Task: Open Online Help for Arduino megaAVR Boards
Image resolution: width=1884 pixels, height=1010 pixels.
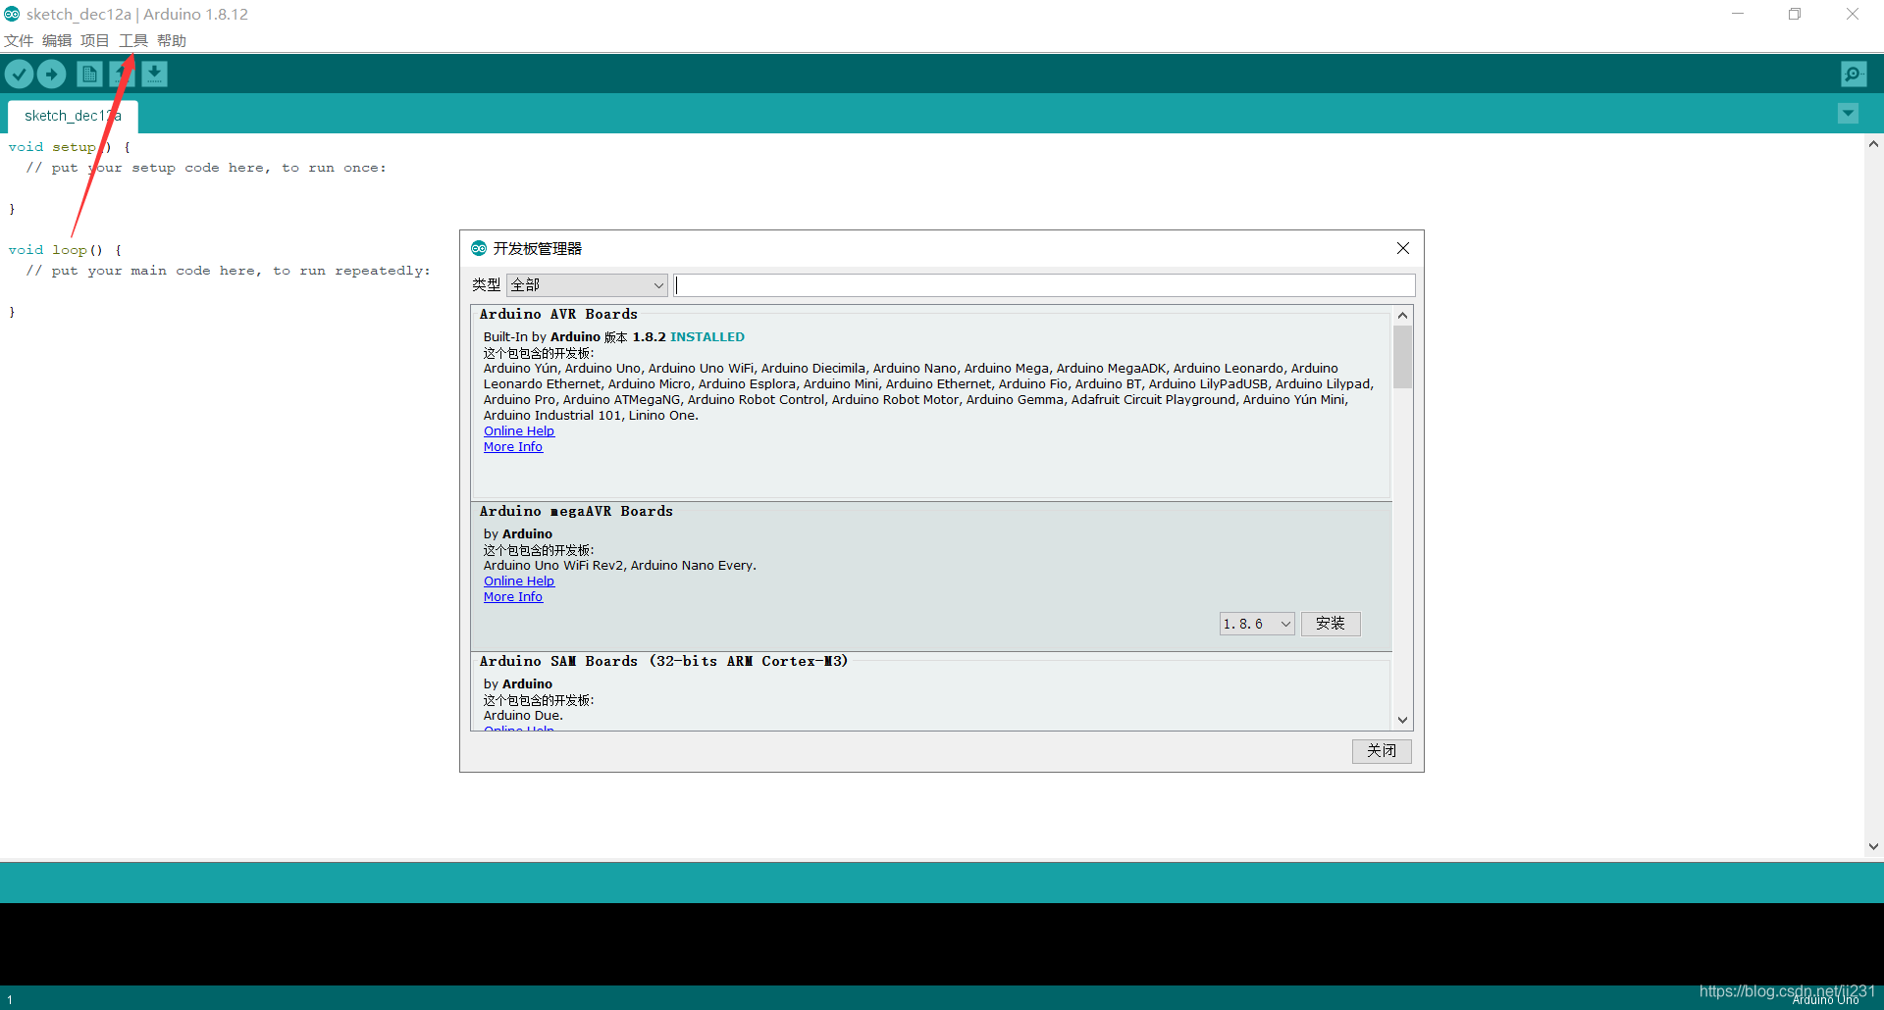Action: tap(519, 581)
